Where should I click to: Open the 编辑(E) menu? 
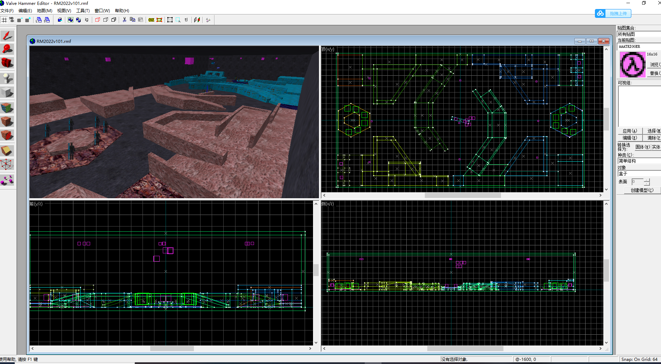tap(25, 11)
